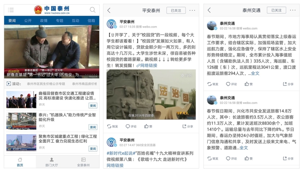Expand 全文 on the 兴化市 post

point(244,148)
